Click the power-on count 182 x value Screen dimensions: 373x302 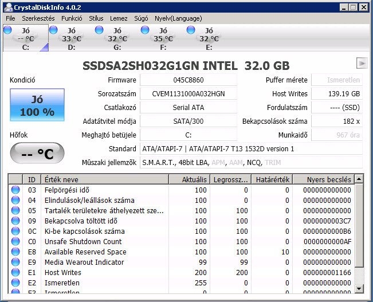tap(337, 121)
